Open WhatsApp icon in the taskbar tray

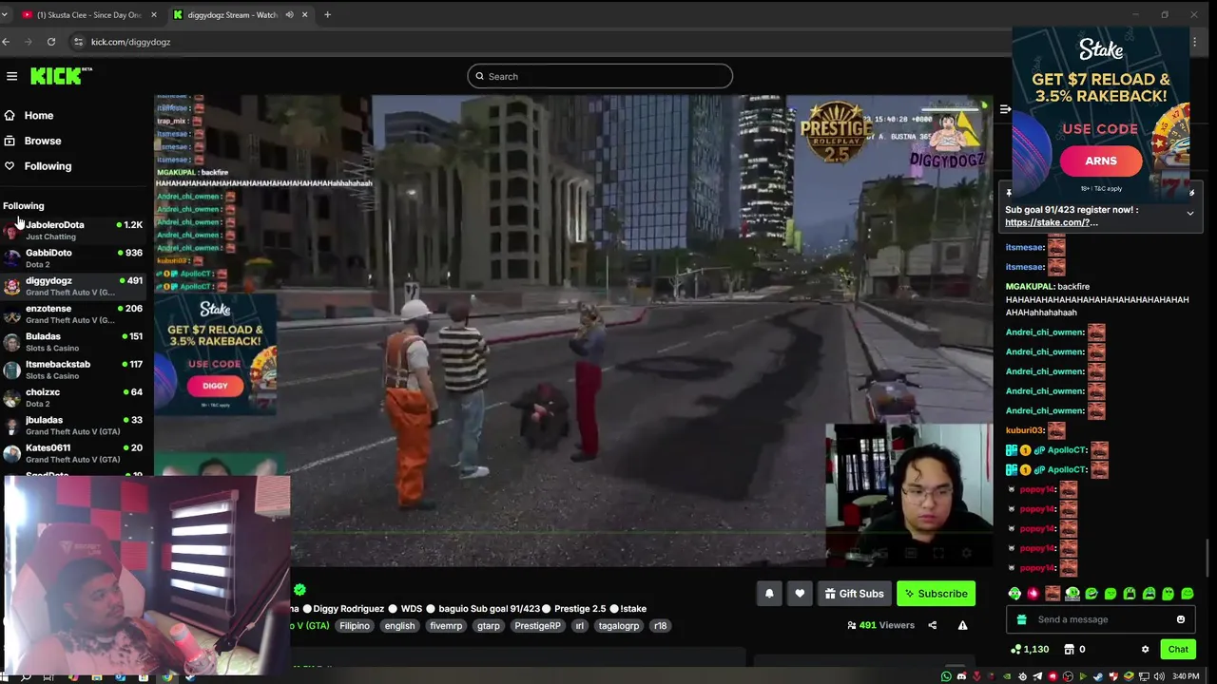pos(946,676)
